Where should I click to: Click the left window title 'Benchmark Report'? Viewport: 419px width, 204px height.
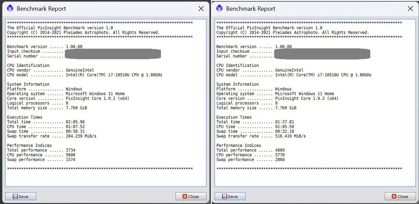(41, 9)
